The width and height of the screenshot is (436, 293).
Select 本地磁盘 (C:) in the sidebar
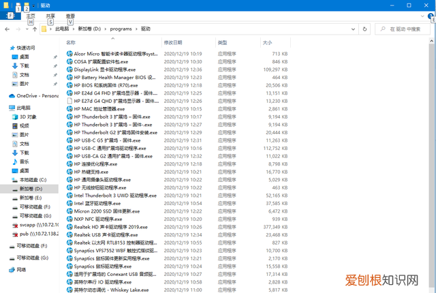coord(33,180)
